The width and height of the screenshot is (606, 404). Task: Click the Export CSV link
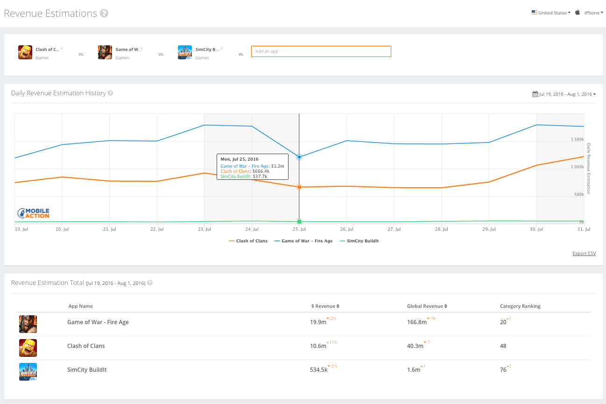click(584, 254)
